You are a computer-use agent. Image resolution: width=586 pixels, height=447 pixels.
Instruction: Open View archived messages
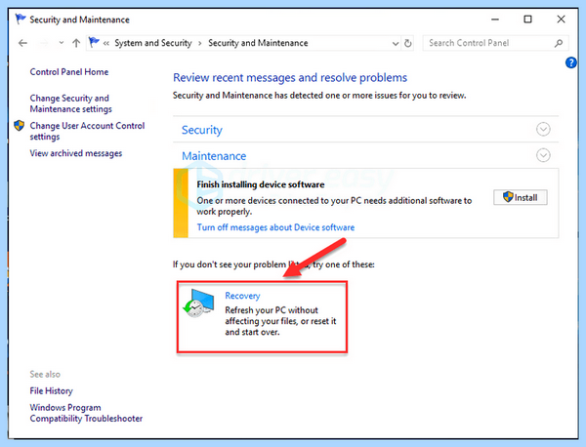pyautogui.click(x=76, y=153)
